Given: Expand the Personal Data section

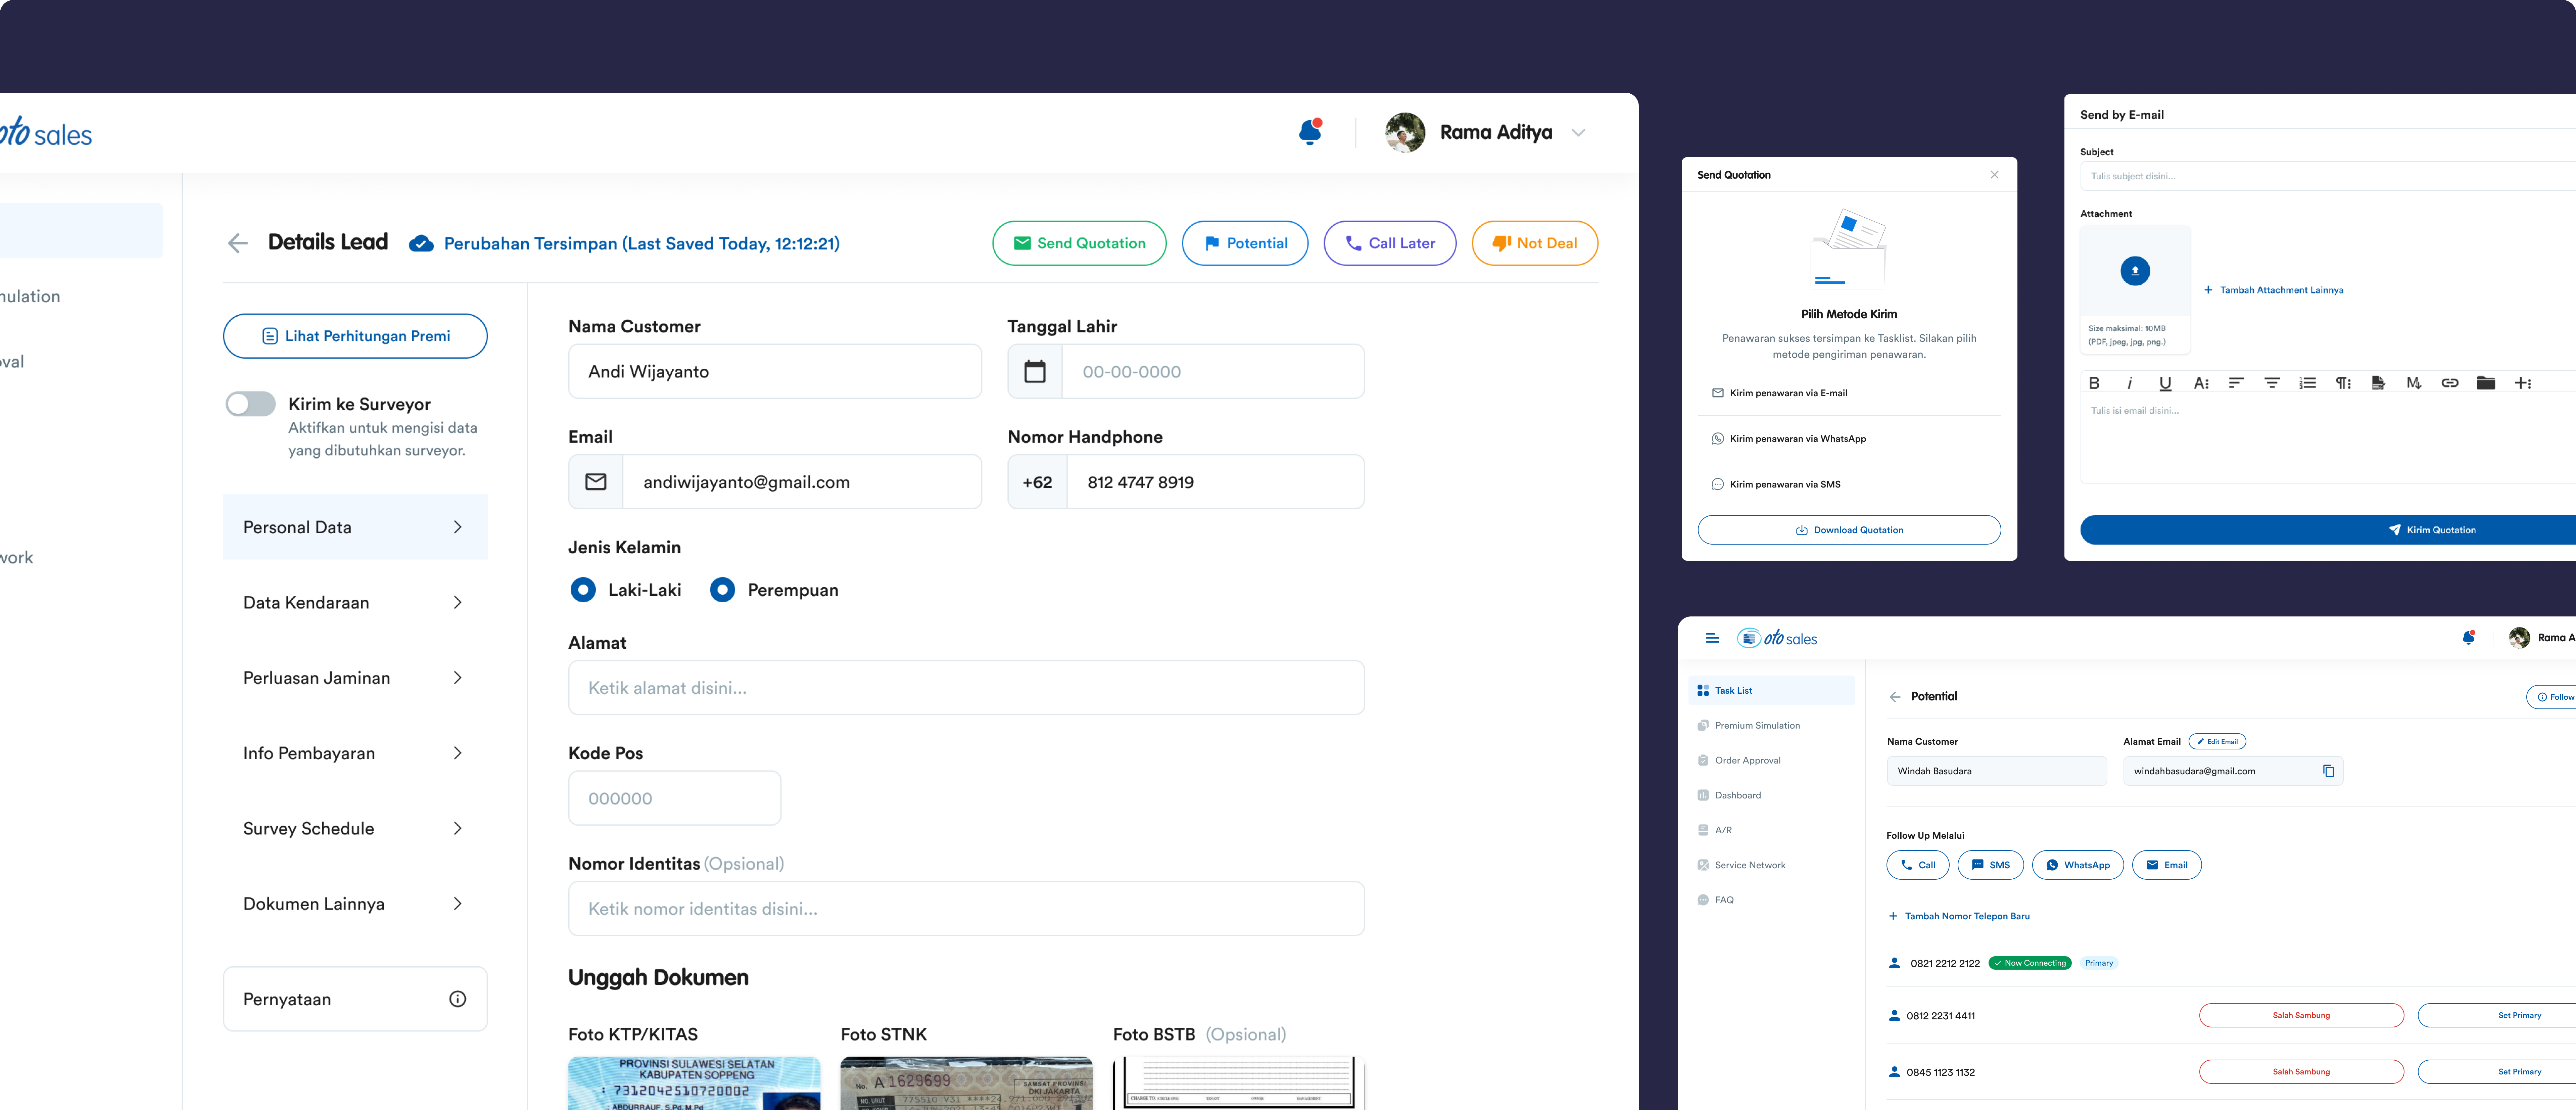Looking at the screenshot, I should pyautogui.click(x=355, y=527).
